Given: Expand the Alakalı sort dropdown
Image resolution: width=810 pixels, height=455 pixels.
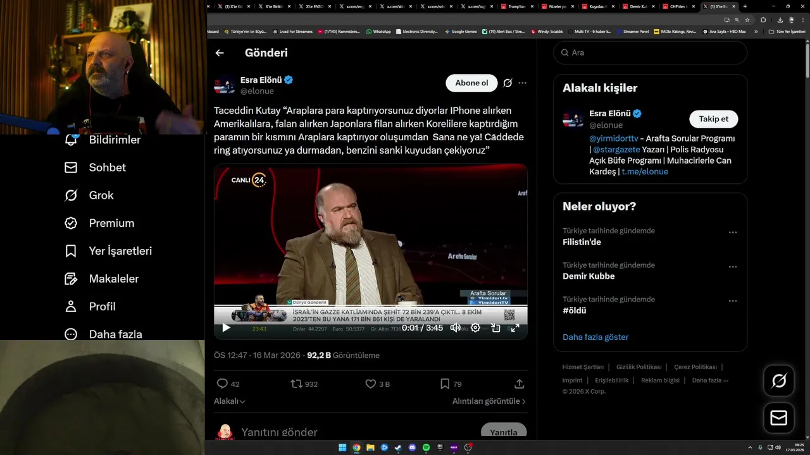Looking at the screenshot, I should click(x=230, y=401).
